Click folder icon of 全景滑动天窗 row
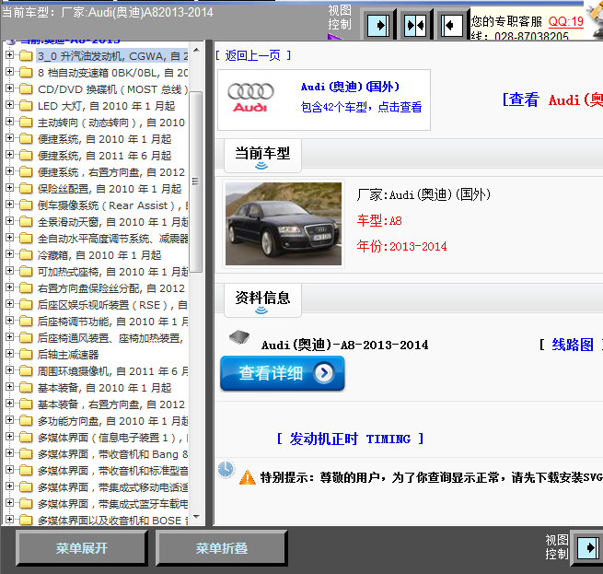Screen dimensions: 603x574 pos(26,222)
